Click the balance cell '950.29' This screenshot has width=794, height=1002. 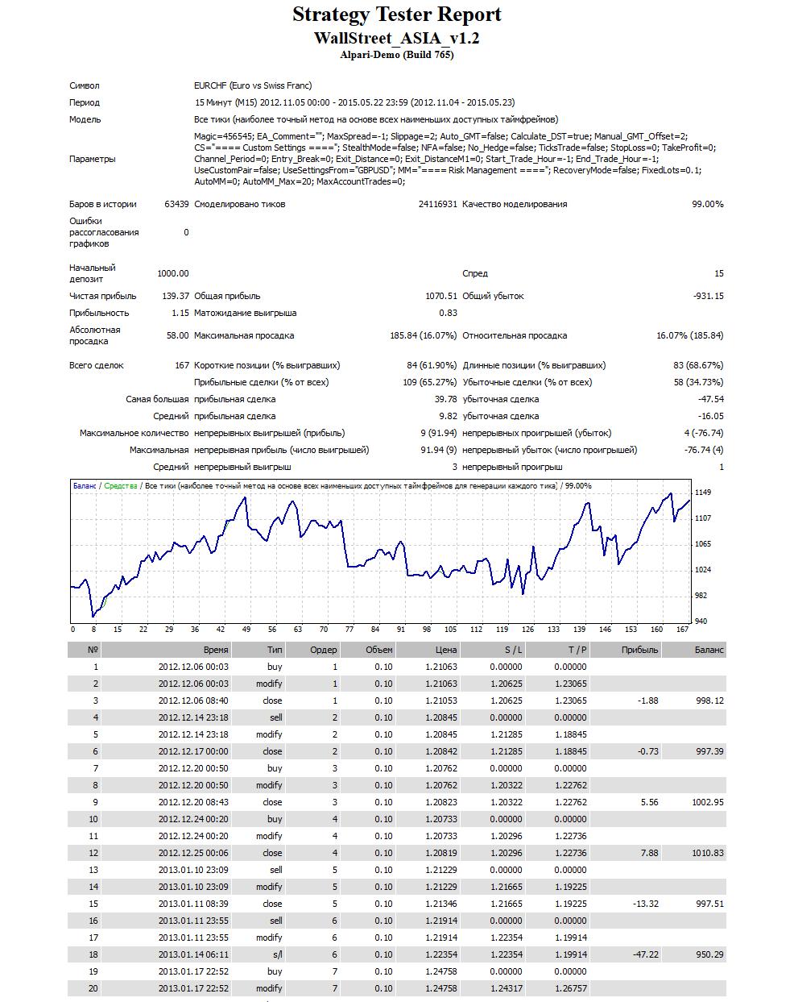(x=710, y=954)
